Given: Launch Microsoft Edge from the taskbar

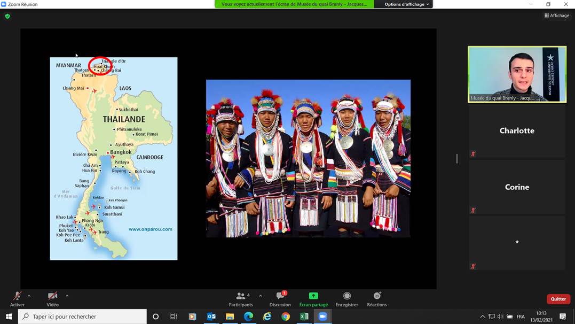Looking at the screenshot, I should tap(248, 317).
